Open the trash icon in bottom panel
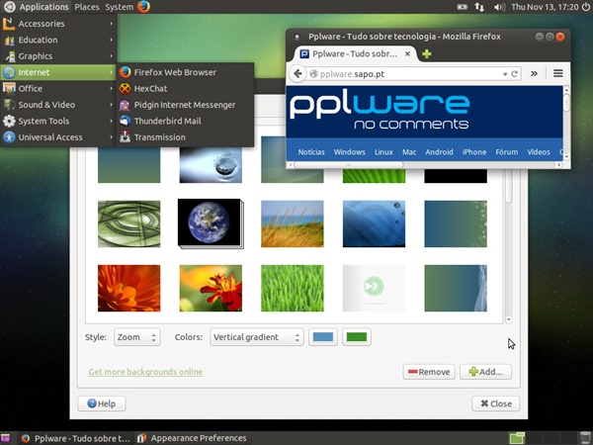 point(585,438)
